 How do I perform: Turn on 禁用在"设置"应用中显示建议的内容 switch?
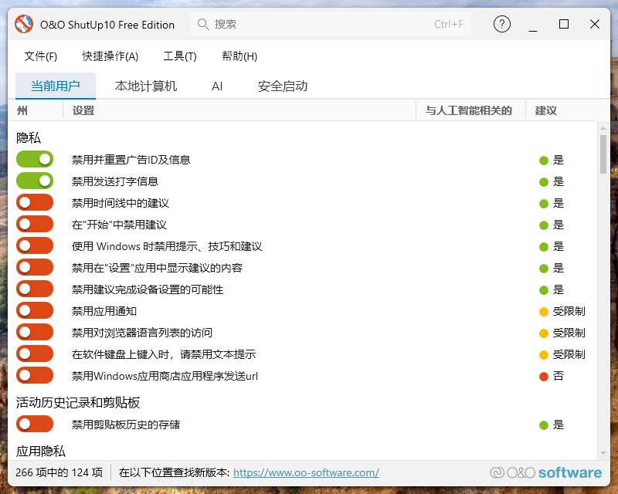(x=35, y=267)
